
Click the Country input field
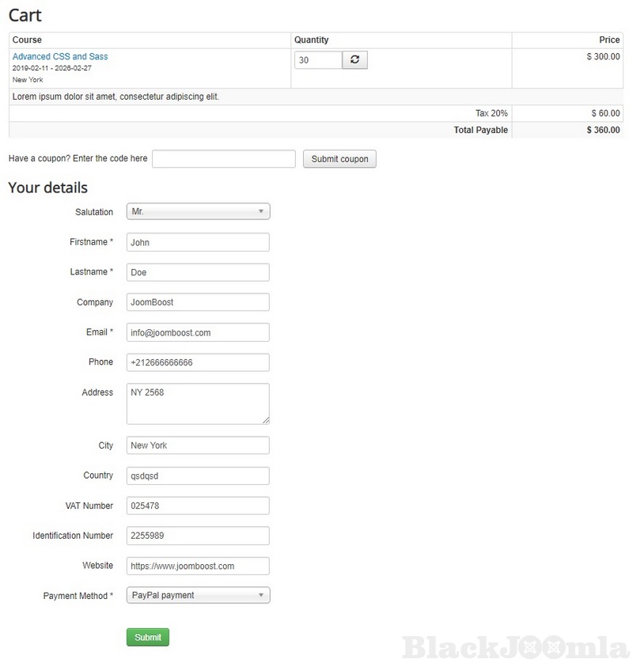[x=198, y=475]
